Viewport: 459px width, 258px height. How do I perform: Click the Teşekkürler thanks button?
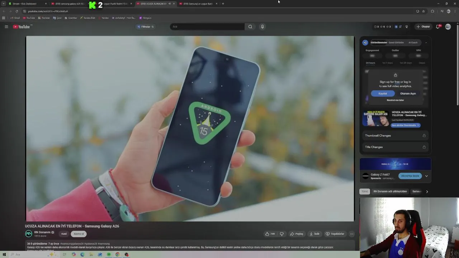pos(335,234)
